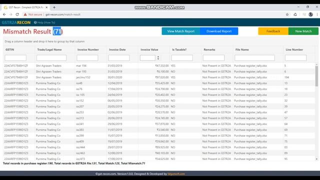Sort by Invoice Date column header

tap(117, 49)
